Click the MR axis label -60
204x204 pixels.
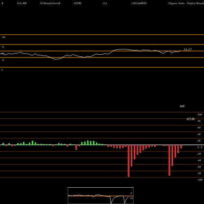point(199,167)
